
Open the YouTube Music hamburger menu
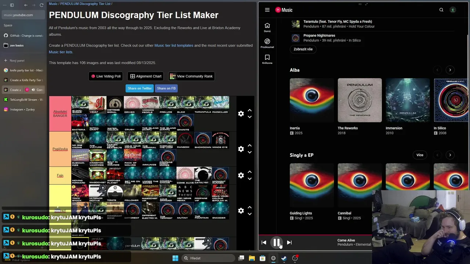(267, 10)
